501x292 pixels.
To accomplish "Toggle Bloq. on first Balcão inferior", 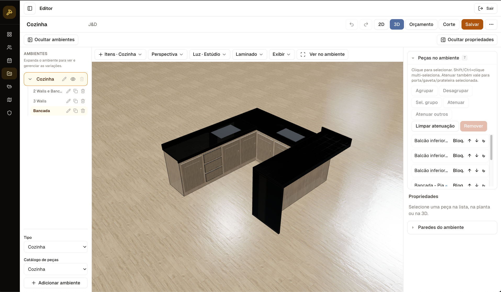I will 458,141.
